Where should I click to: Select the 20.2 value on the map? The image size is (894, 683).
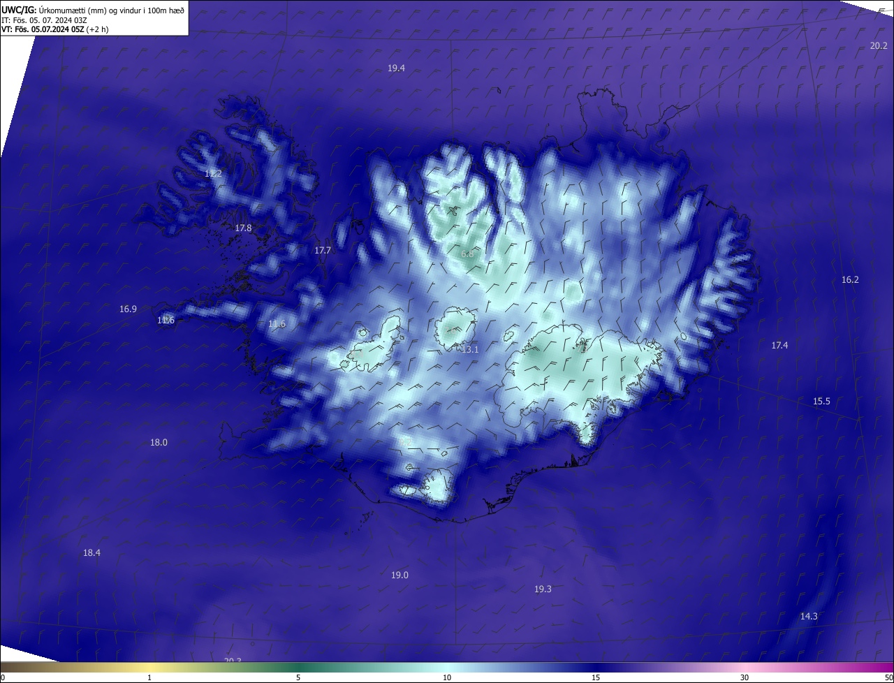point(879,45)
